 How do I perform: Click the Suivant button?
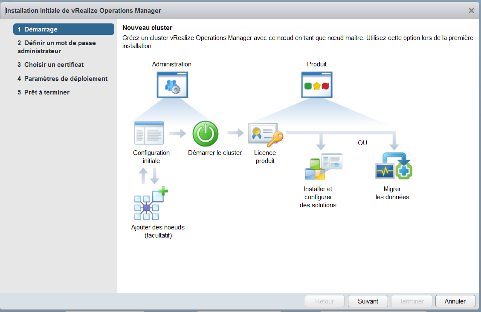(x=368, y=301)
